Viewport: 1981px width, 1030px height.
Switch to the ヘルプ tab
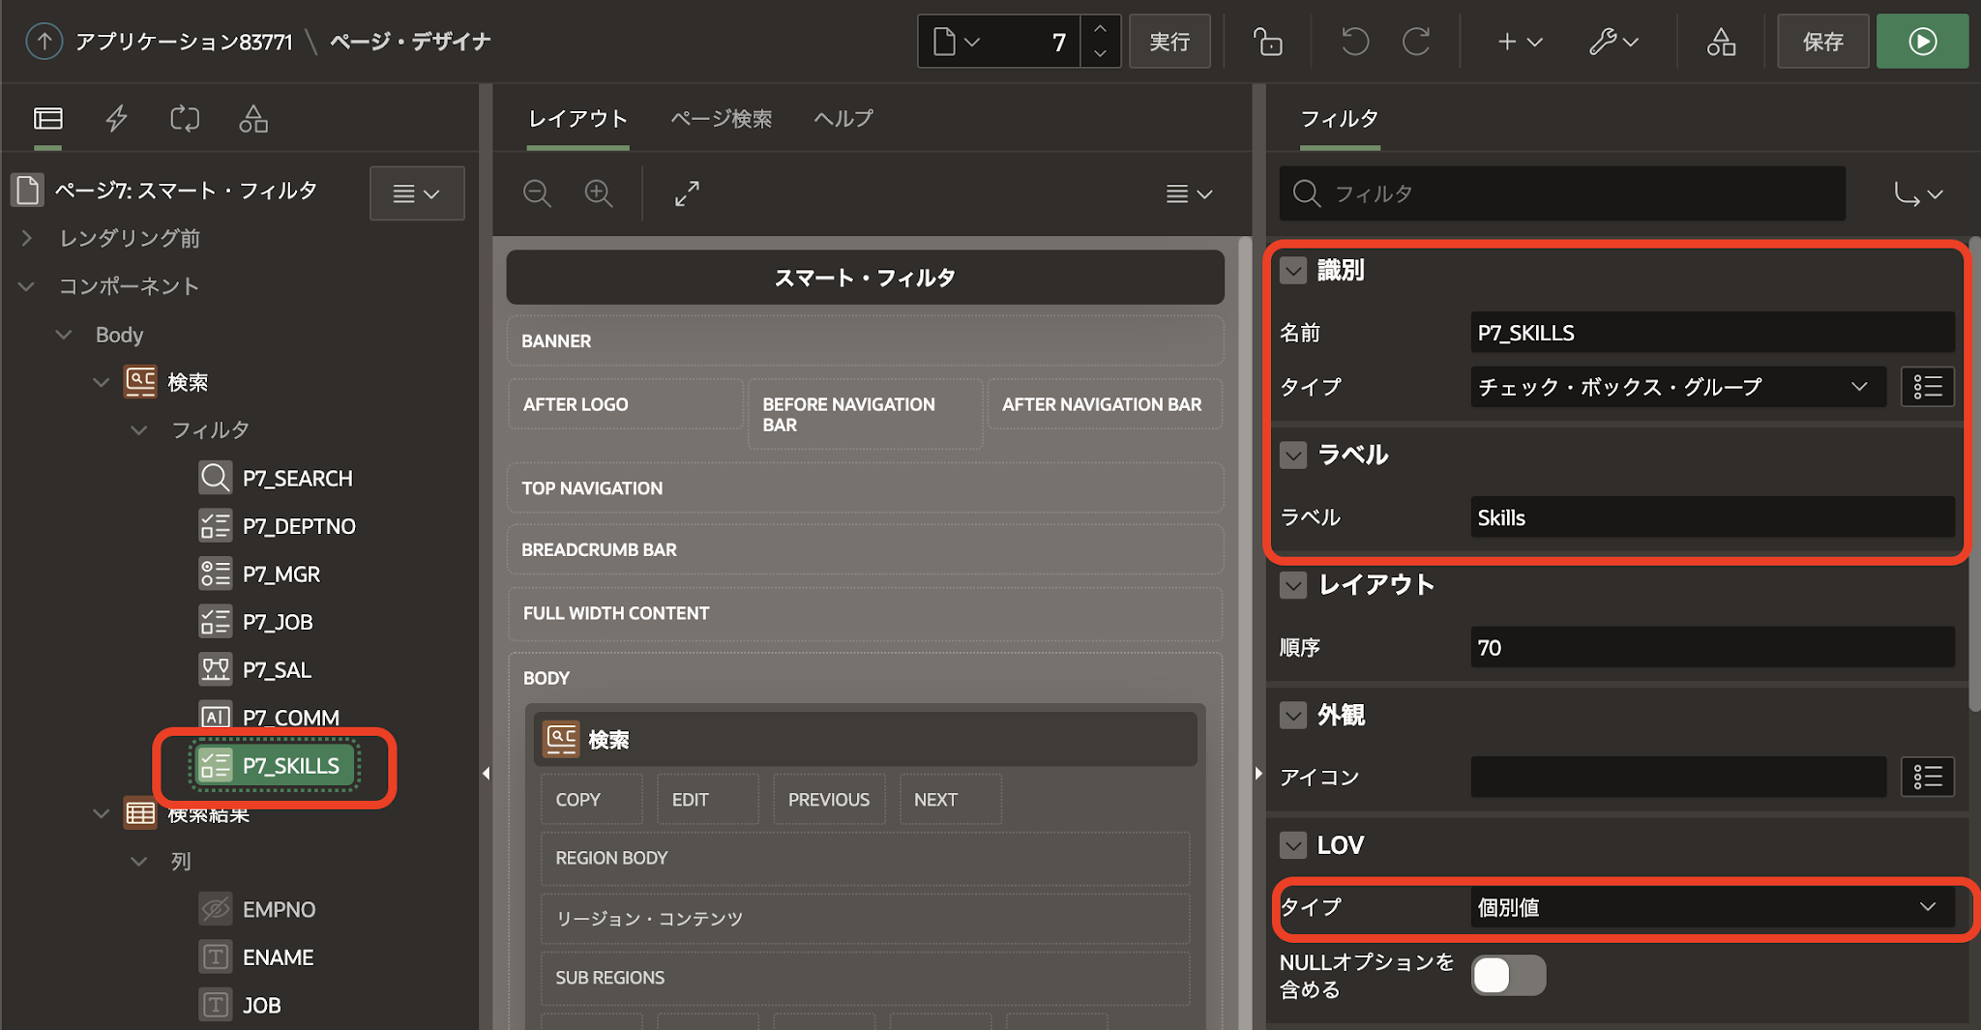click(843, 118)
